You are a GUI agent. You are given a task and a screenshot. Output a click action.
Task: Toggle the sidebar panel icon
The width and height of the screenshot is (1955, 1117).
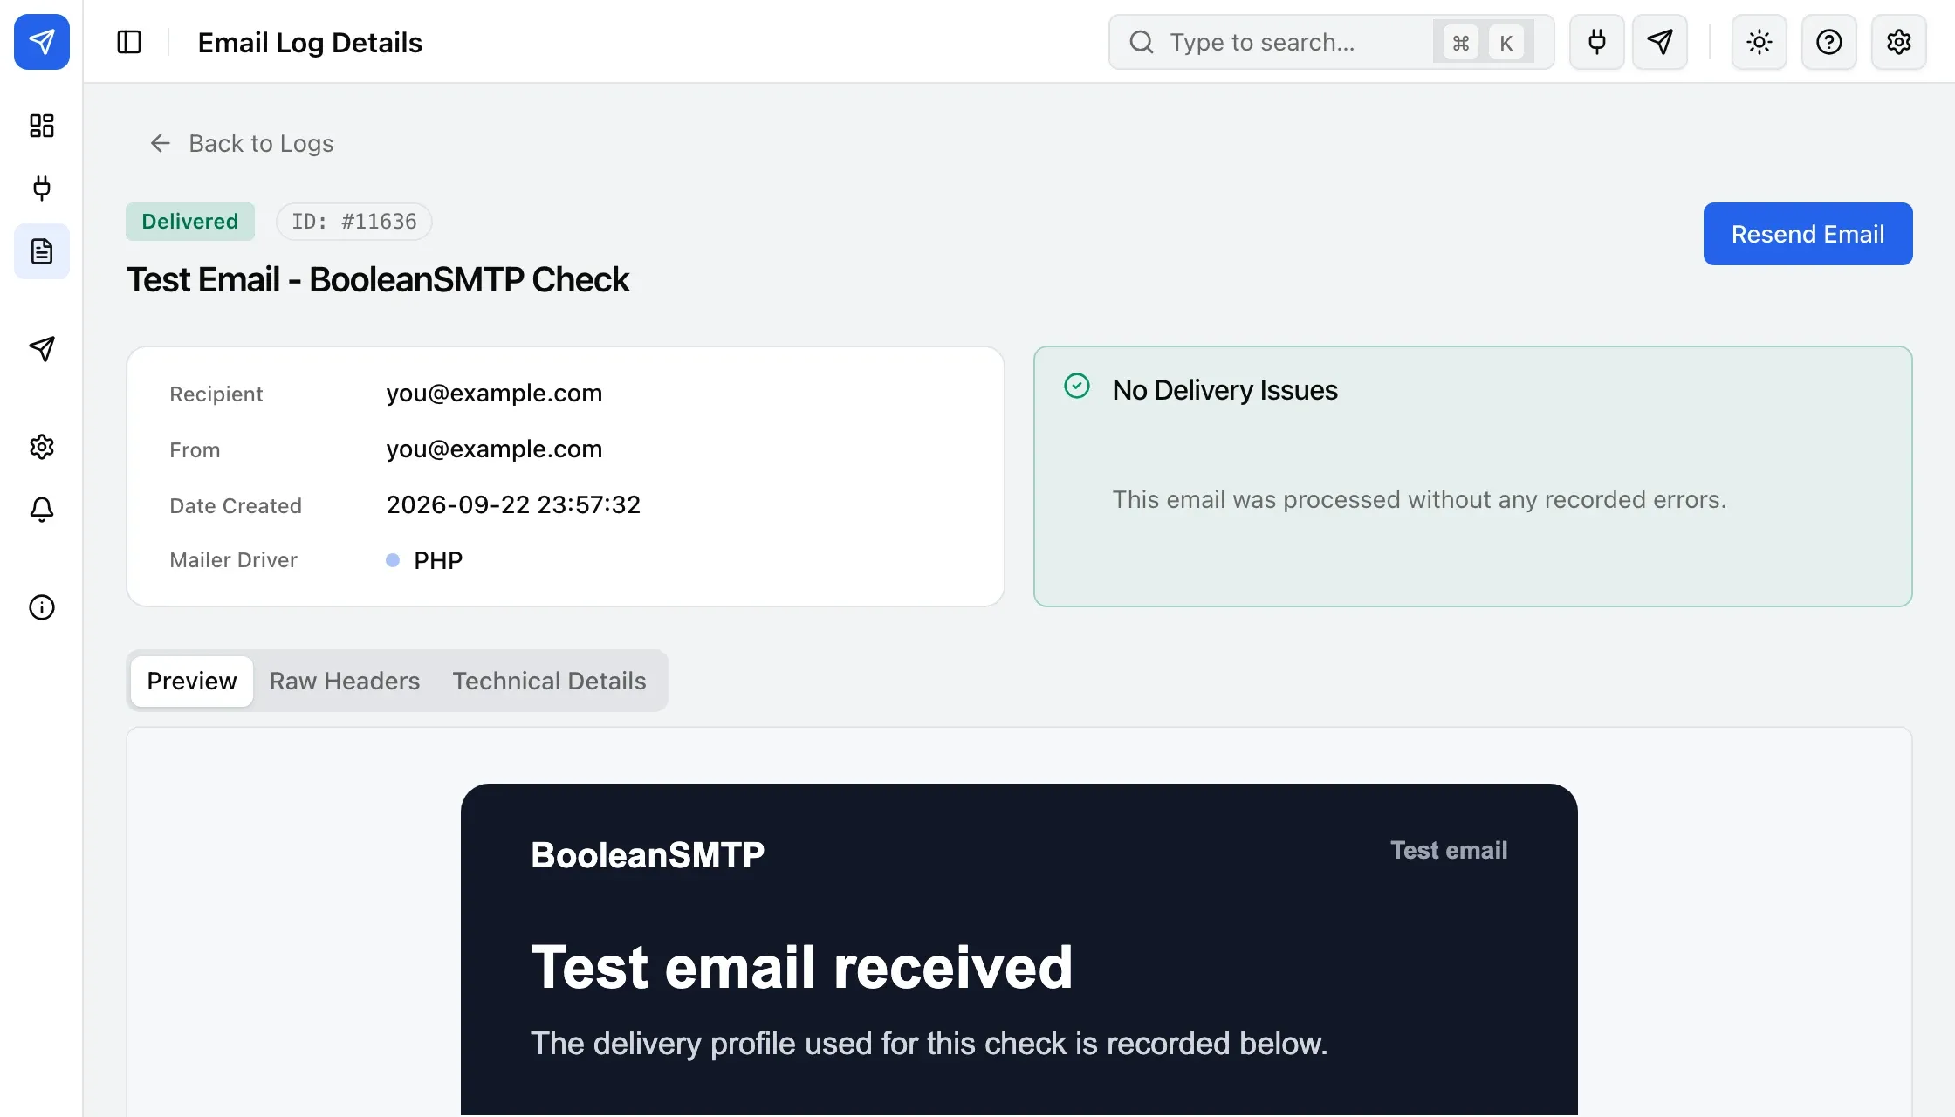(x=129, y=42)
